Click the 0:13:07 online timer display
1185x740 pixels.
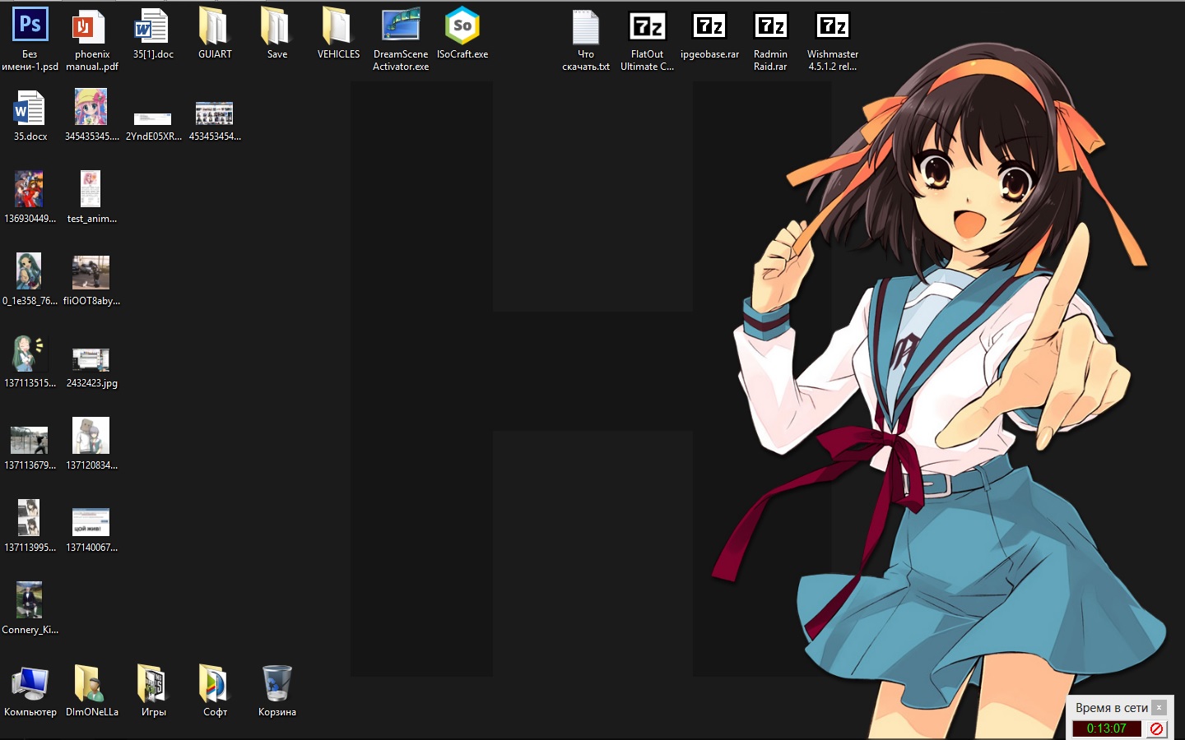(1106, 728)
